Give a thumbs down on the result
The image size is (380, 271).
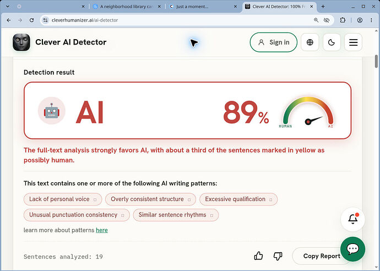[x=278, y=256]
